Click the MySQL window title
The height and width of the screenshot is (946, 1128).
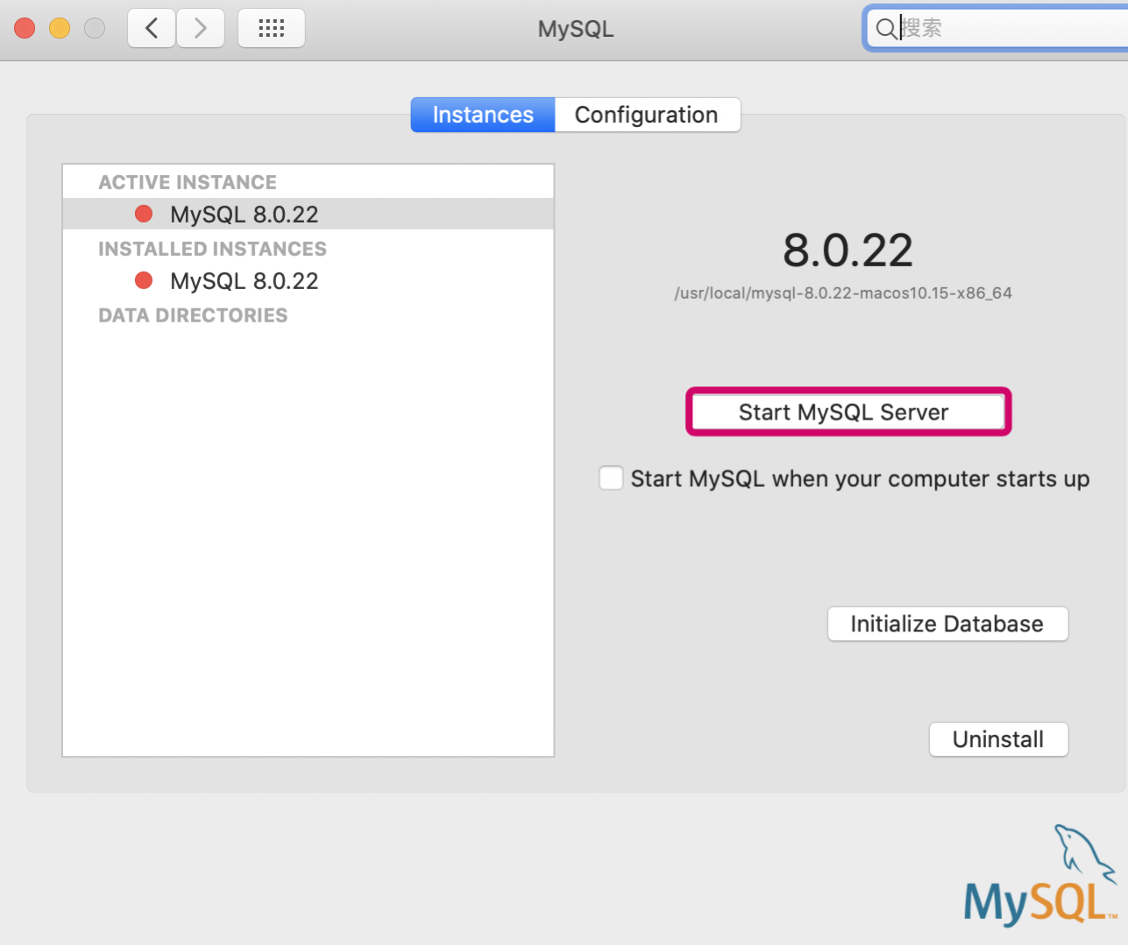(576, 29)
